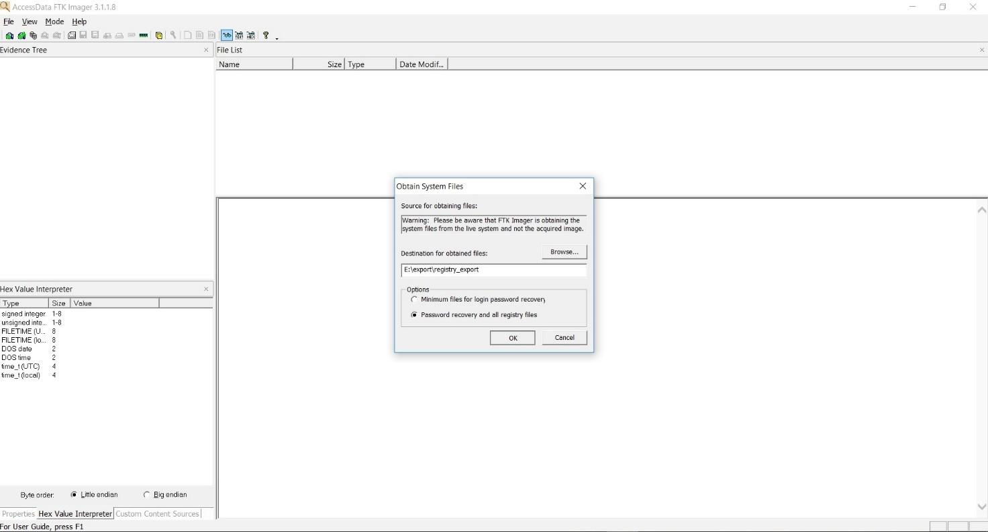Screen dimensions: 988x532
Task: Click the Value header in Hex Interpreter
Action: pyautogui.click(x=115, y=303)
